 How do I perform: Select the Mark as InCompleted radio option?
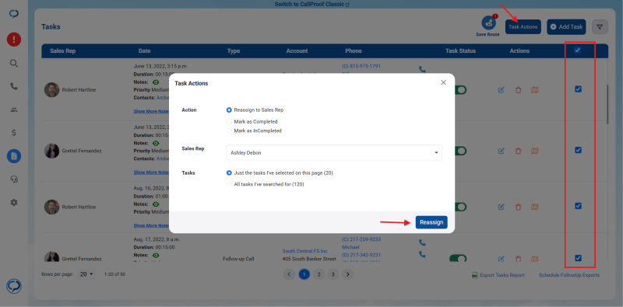pos(229,131)
